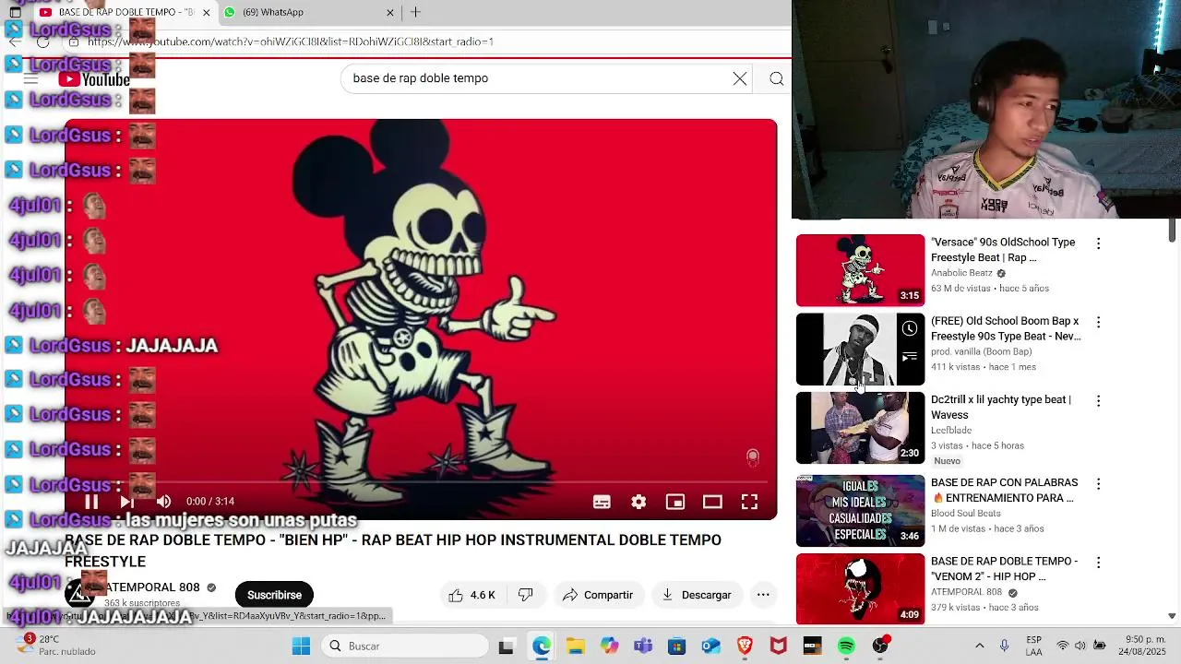Open Spotify from the taskbar
The width and height of the screenshot is (1181, 664).
[x=846, y=646]
